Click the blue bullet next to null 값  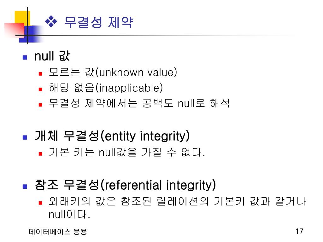click(x=25, y=57)
